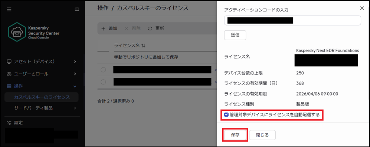370x147 pixels.
Task: Click the expiry date 2026/04/06 09:00:00
Action: click(x=317, y=94)
